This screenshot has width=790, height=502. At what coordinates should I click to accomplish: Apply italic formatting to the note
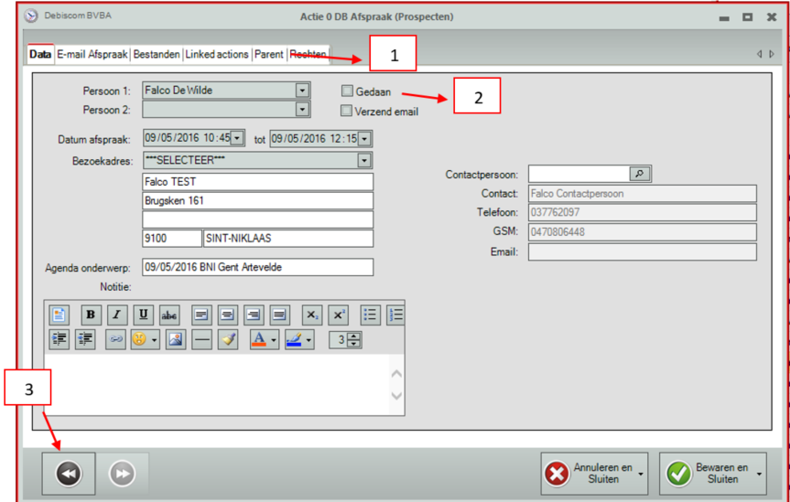tap(116, 315)
